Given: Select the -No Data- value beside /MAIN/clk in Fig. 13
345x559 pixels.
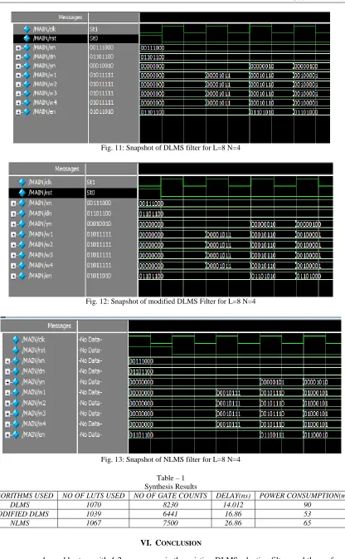Looking at the screenshot, I should pyautogui.click(x=90, y=340).
